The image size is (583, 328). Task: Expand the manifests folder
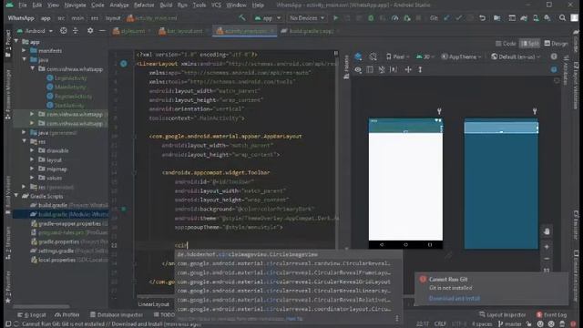[25, 50]
